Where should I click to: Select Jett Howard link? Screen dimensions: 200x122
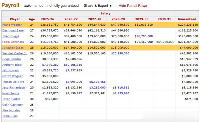(x=11, y=70)
